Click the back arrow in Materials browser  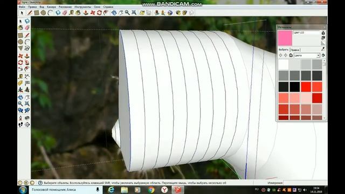coord(280,56)
